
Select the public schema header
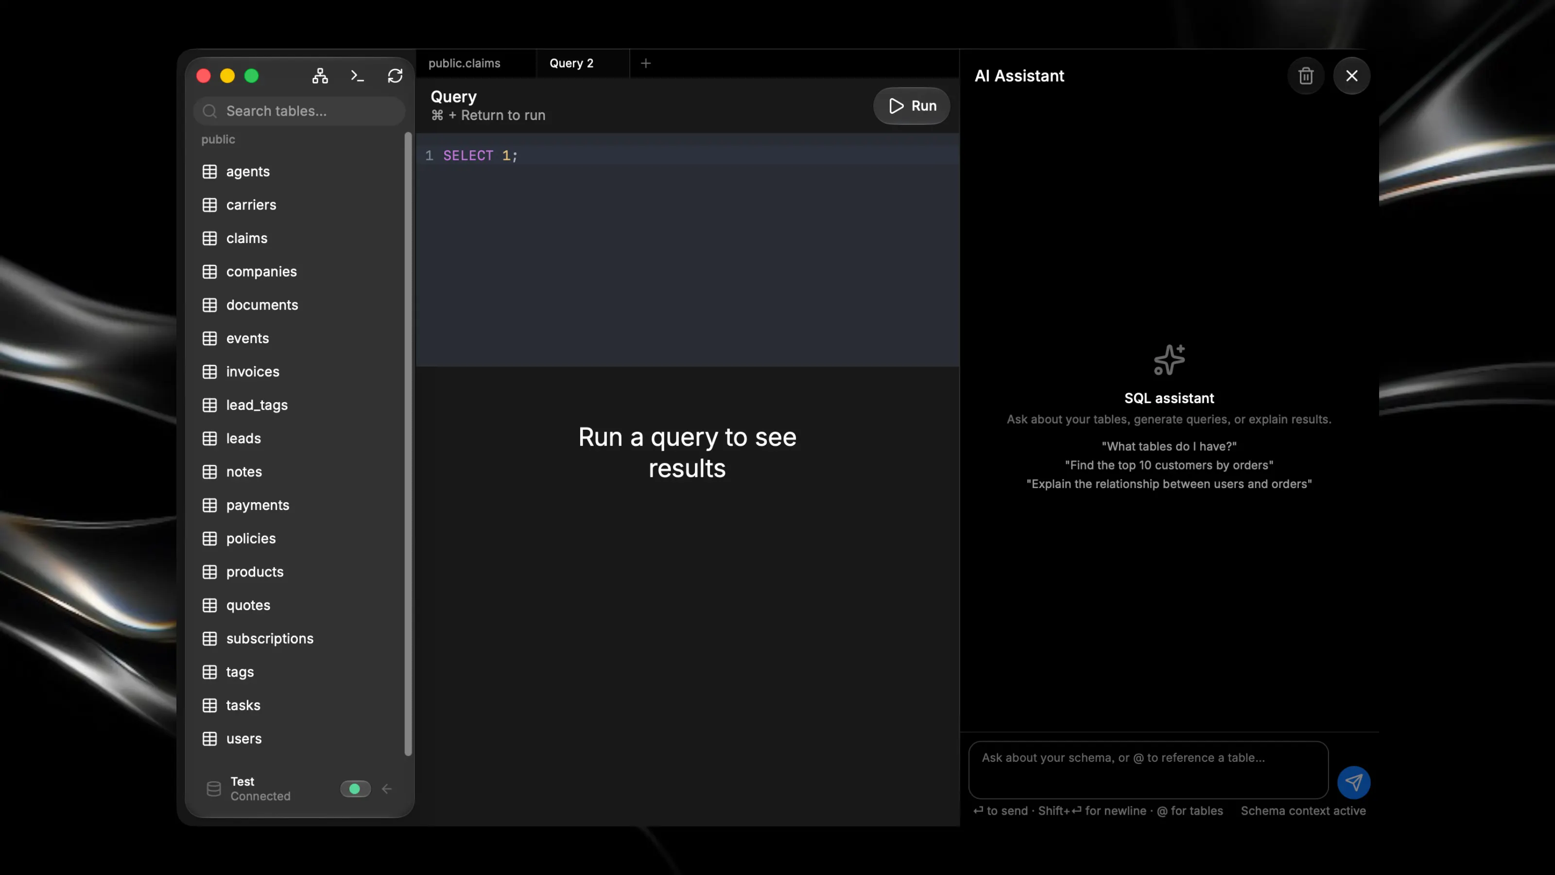pyautogui.click(x=218, y=140)
